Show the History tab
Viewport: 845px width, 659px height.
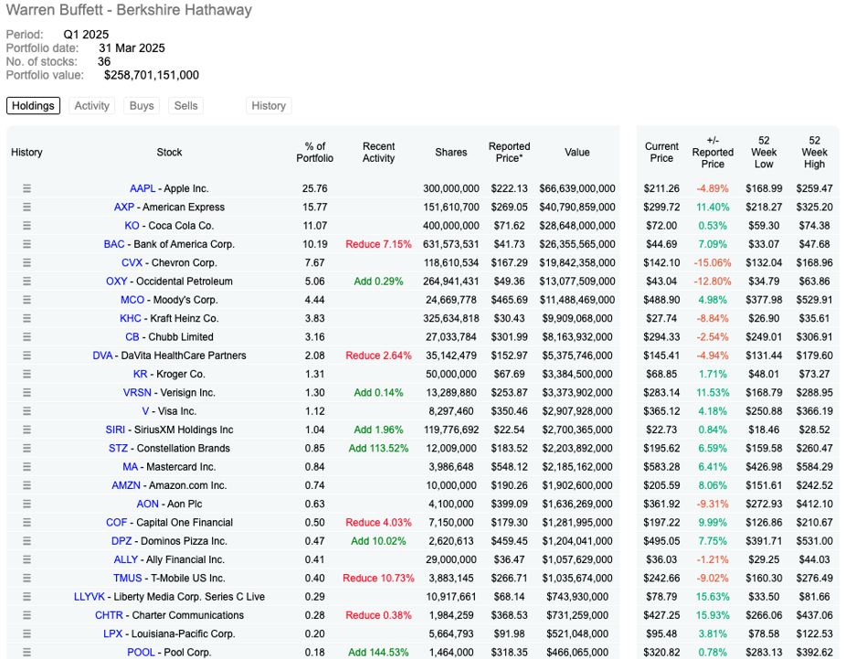pos(269,106)
